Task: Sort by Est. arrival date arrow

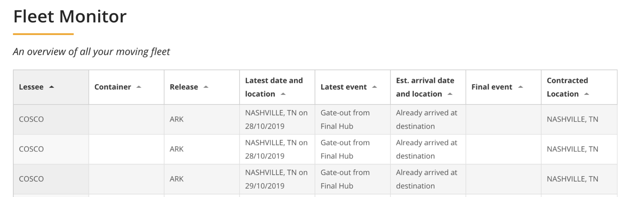Action: pos(450,94)
